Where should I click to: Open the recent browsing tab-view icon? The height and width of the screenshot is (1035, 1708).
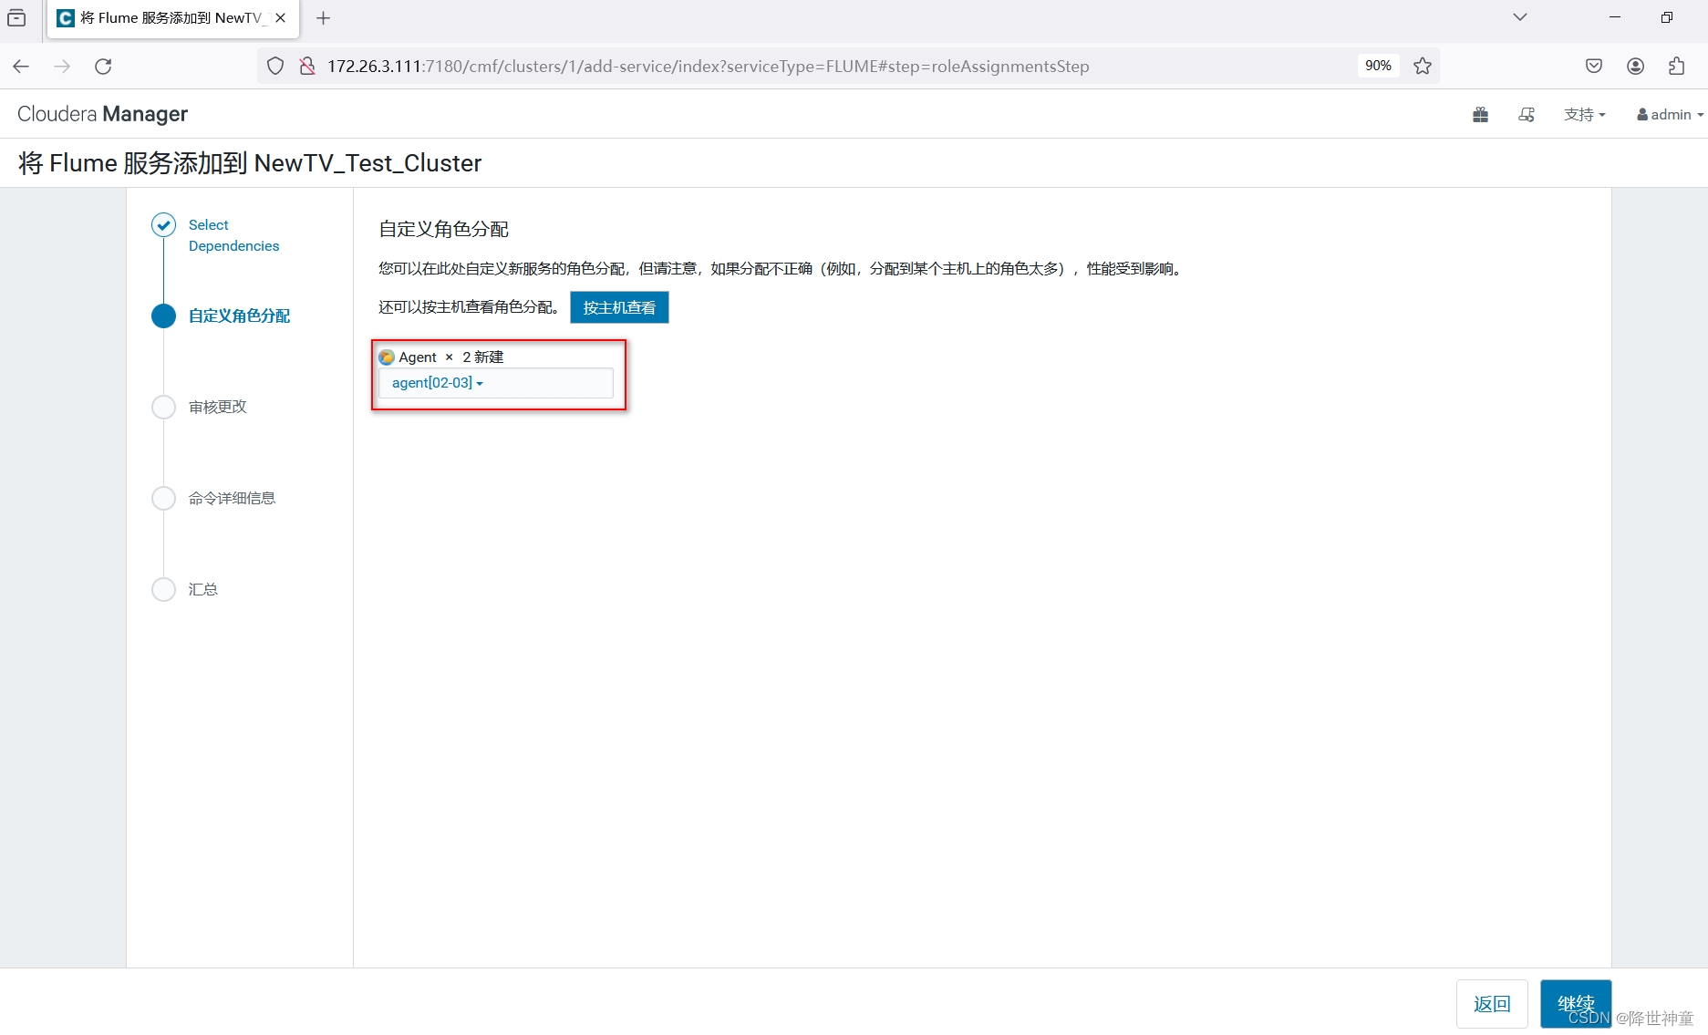coord(16,17)
